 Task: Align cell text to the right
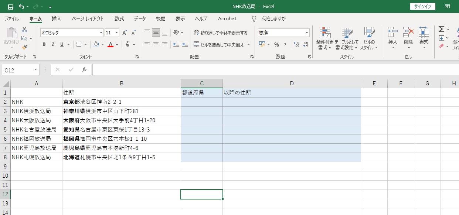[165, 44]
